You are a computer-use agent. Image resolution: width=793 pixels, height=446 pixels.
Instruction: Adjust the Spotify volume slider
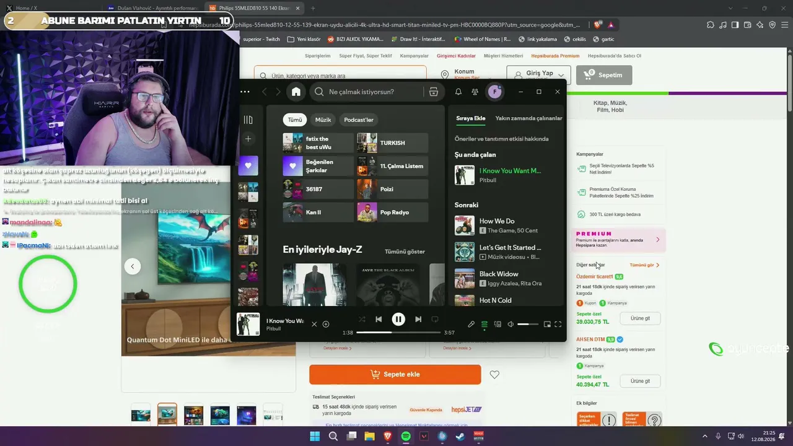tap(528, 324)
